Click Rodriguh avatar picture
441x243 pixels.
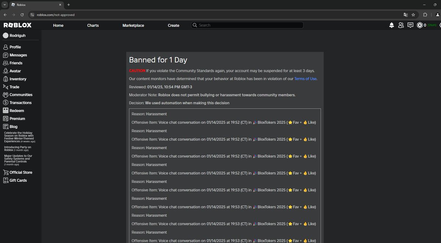[x=6, y=36]
